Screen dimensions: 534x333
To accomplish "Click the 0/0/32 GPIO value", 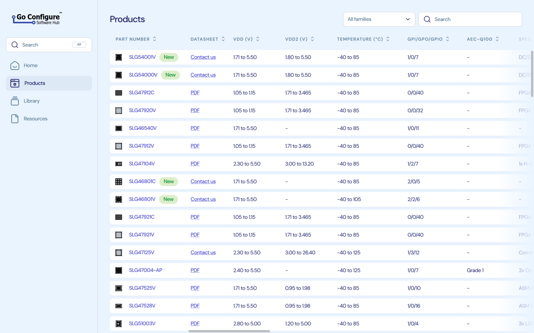I will click(416, 110).
